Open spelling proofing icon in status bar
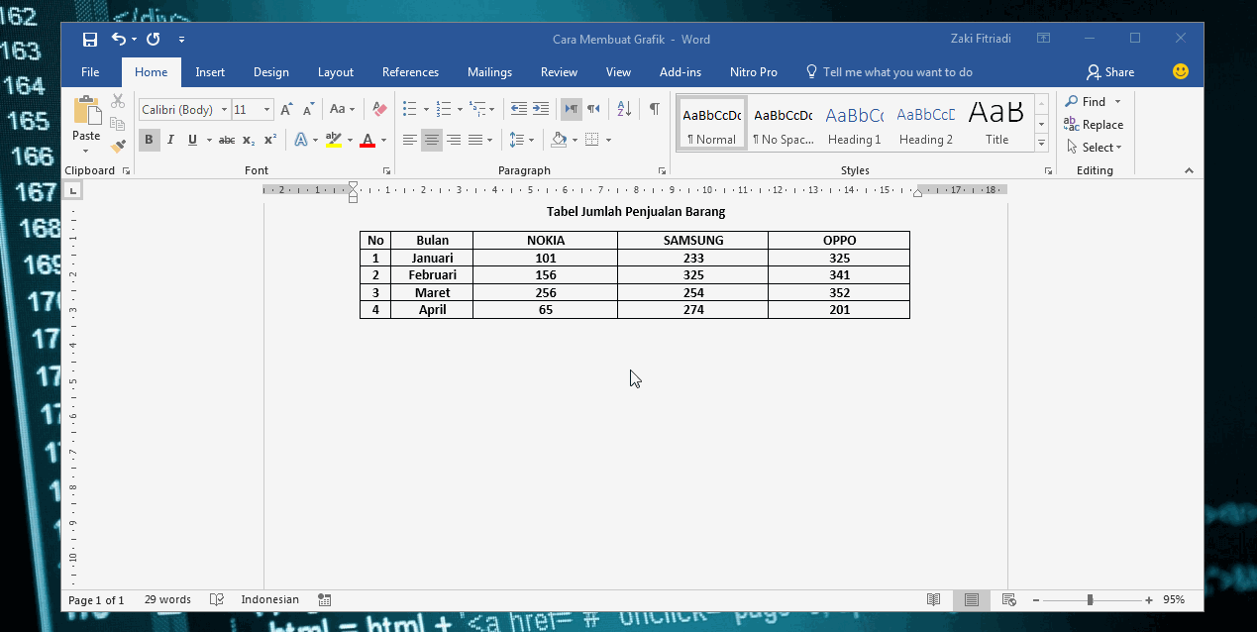Viewport: 1257px width, 632px height. click(217, 599)
